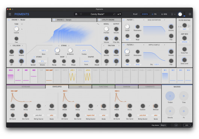The width and height of the screenshot is (199, 139).
Task: Select next Collision exciter type arrow
Action: (x=23, y=45)
